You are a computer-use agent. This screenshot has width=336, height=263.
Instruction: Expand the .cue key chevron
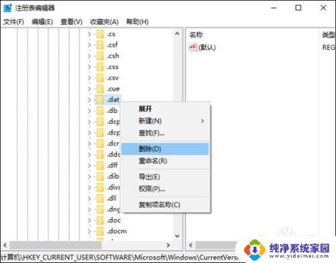[89, 89]
